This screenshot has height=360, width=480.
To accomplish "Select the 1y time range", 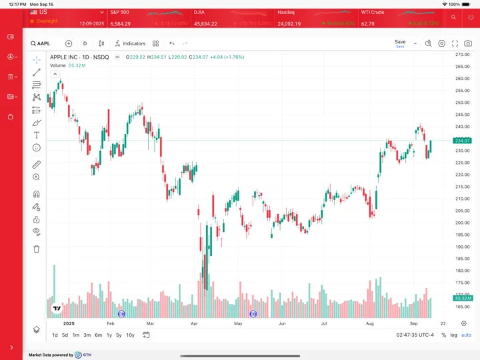I will (109, 335).
